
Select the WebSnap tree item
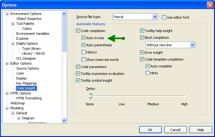17,103
